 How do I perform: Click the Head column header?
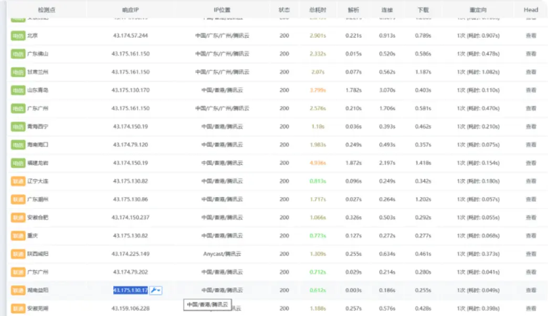530,9
